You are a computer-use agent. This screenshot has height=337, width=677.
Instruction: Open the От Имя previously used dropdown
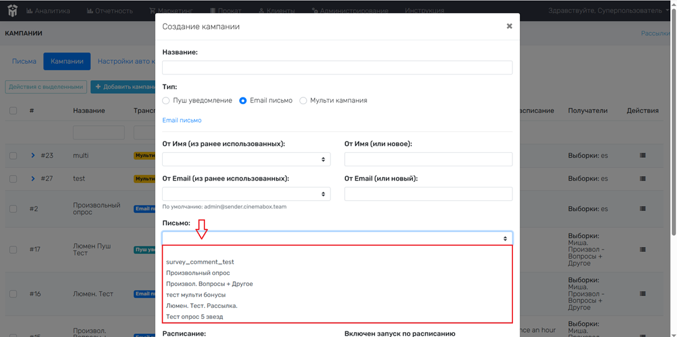coord(247,160)
